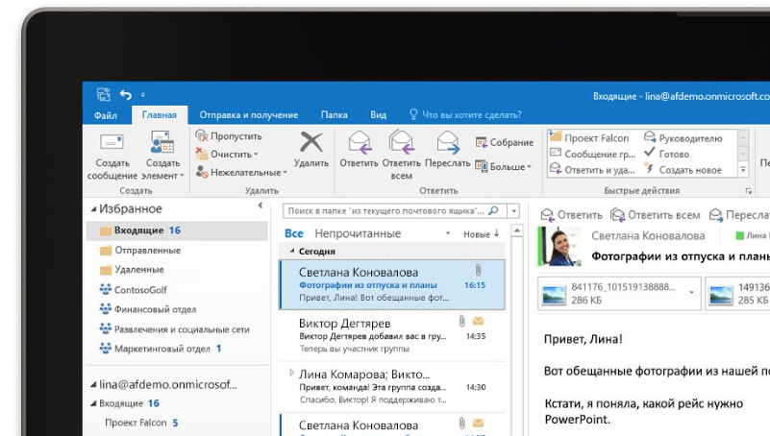Image resolution: width=770 pixels, height=436 pixels.
Task: Click the Ответить (reply) envelope icon in ribbon
Action: click(360, 143)
